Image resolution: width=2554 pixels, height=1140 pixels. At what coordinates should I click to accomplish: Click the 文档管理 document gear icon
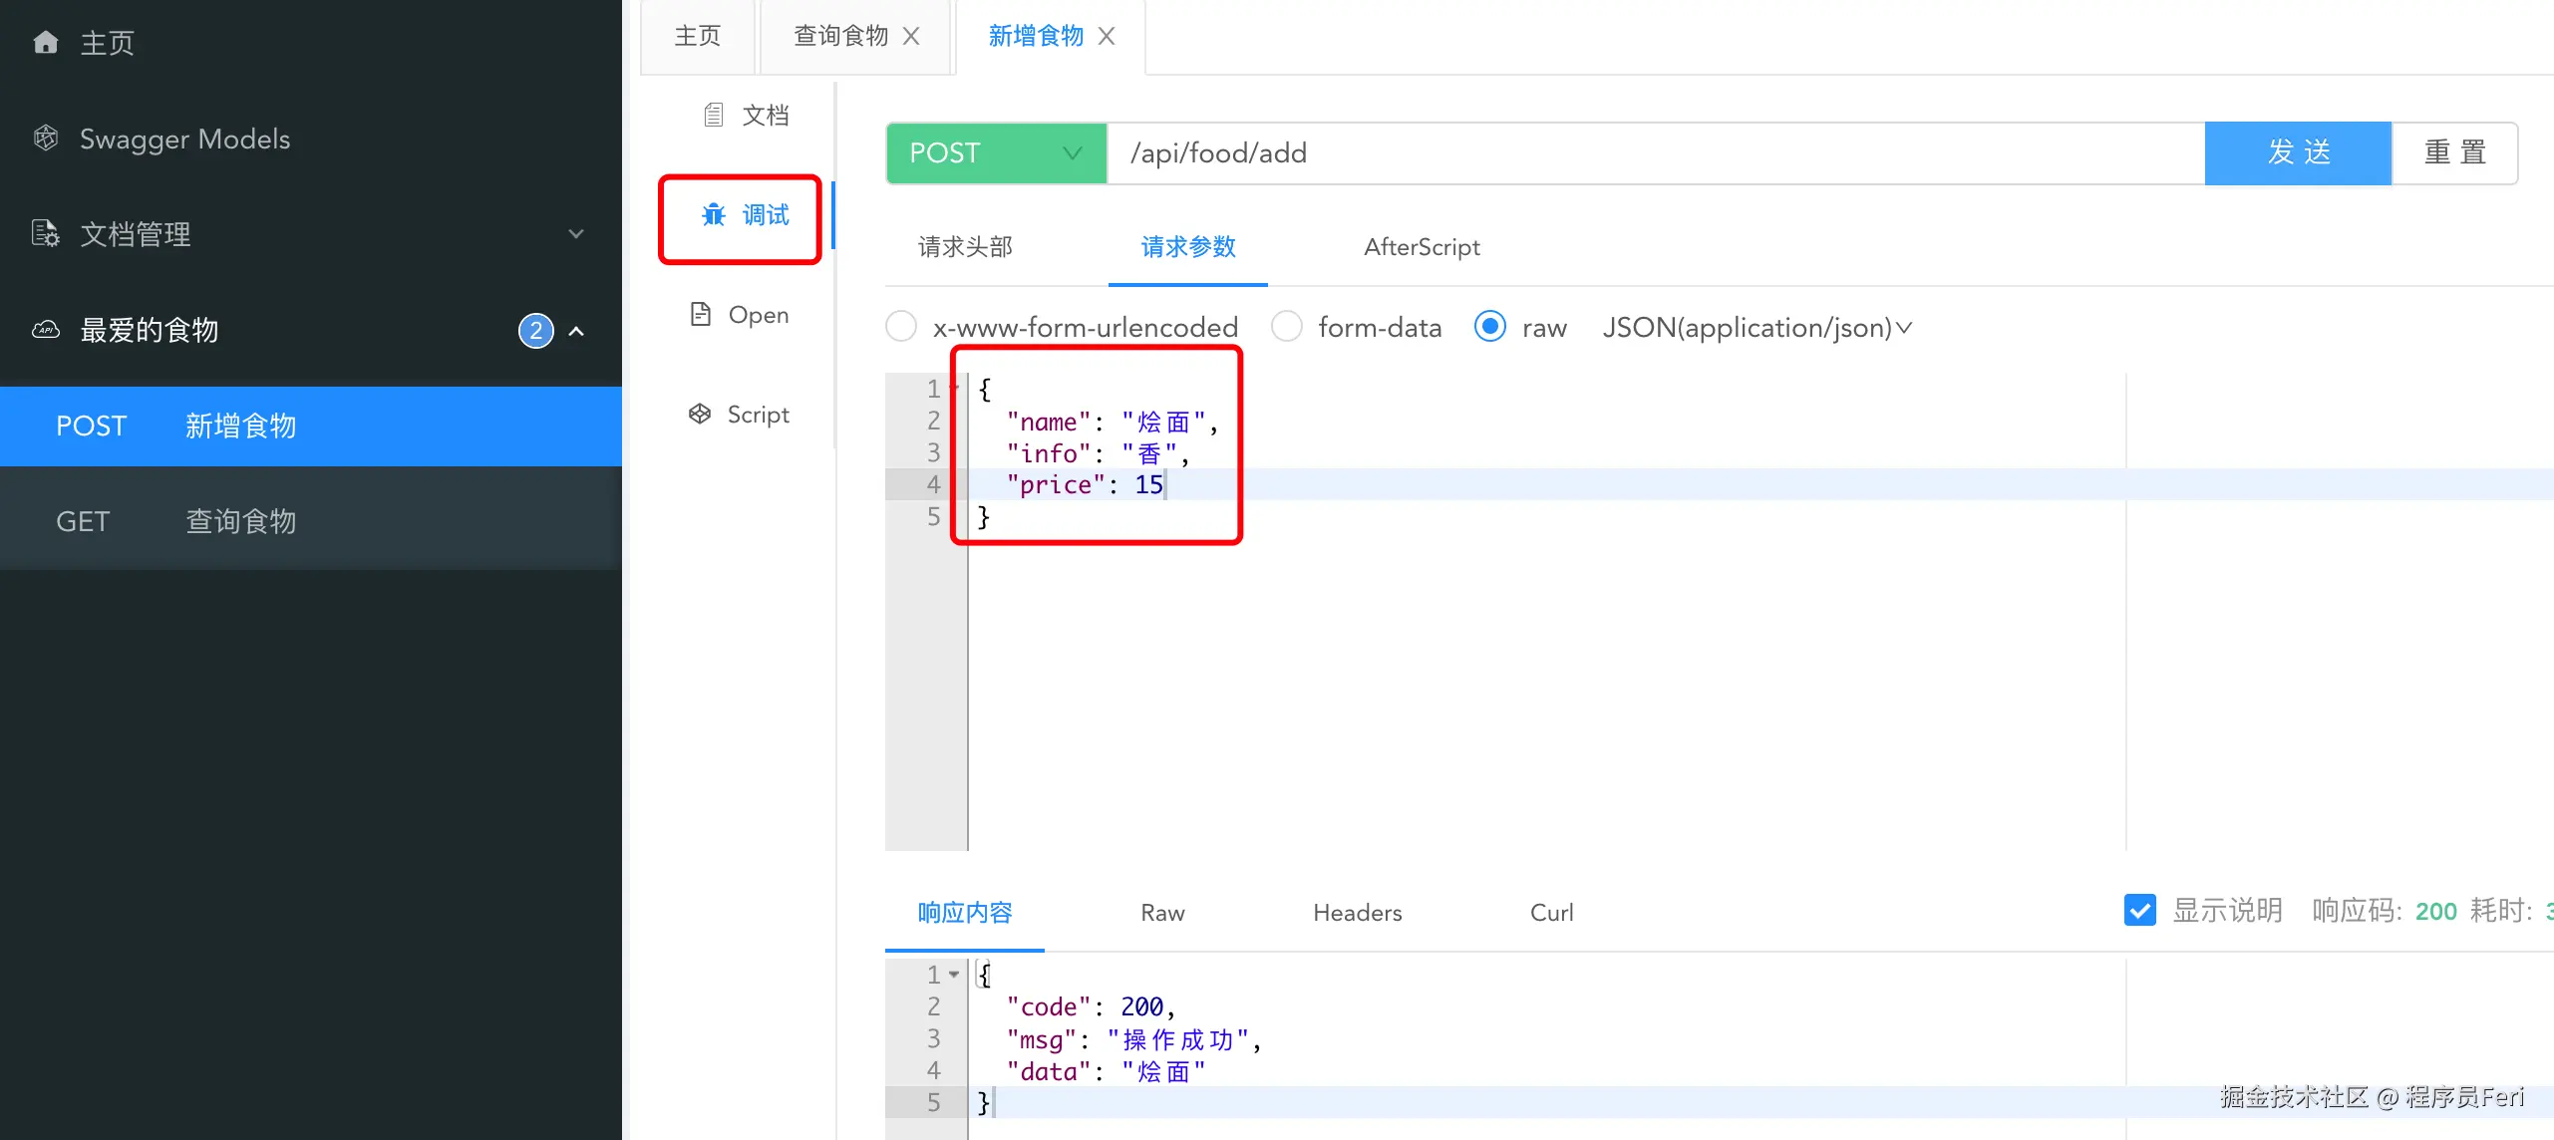coord(46,233)
